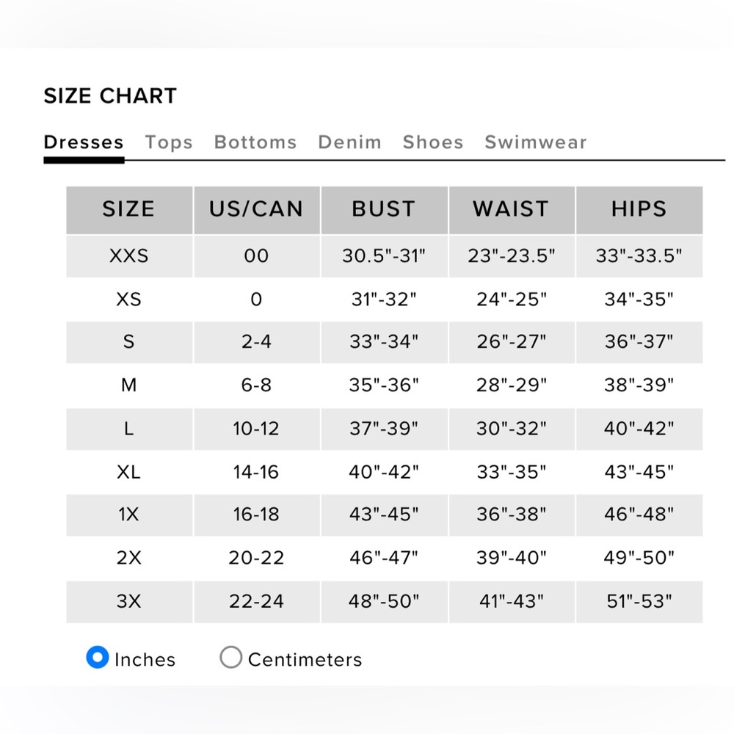Click the M size row label
Viewport: 734px width, 734px height.
[x=128, y=385]
